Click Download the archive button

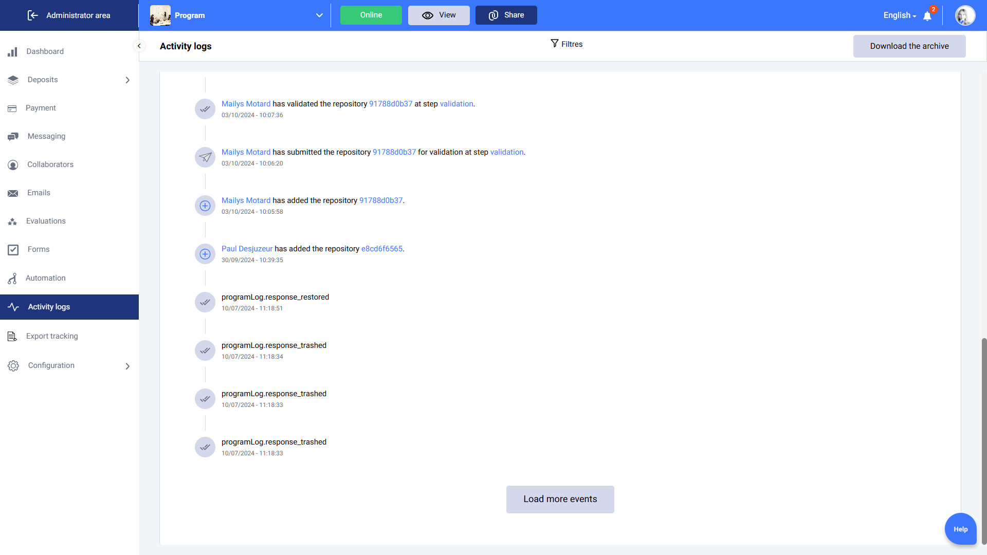pyautogui.click(x=909, y=46)
